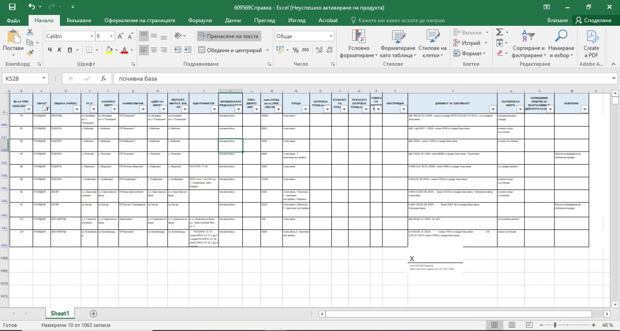Toggle bold (Ч) formatting

coord(51,50)
